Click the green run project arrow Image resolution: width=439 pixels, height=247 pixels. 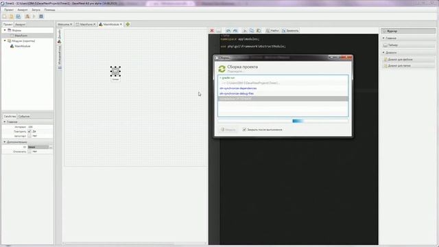34,16
